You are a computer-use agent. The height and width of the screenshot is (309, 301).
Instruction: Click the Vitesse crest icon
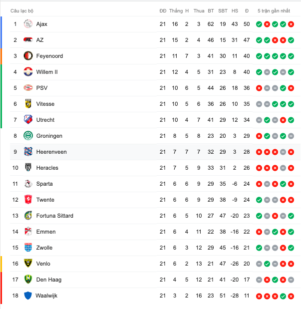[28, 104]
